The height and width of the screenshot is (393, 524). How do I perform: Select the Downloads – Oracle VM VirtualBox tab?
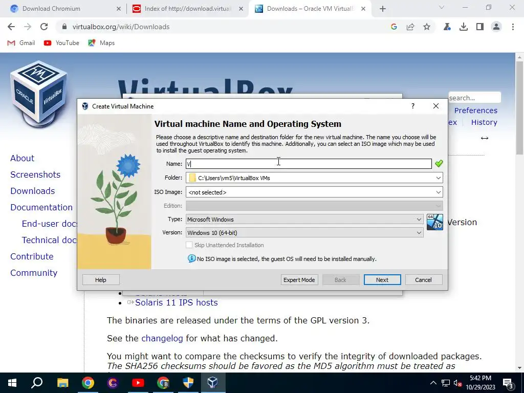pos(310,9)
